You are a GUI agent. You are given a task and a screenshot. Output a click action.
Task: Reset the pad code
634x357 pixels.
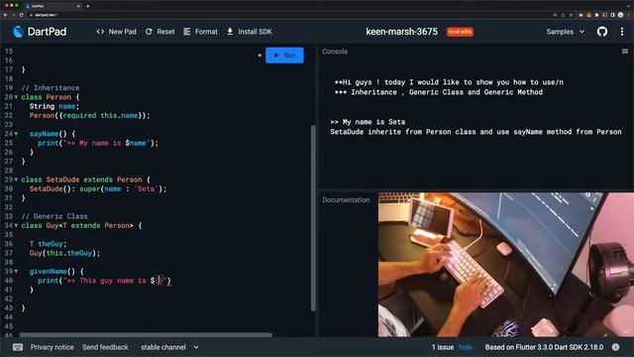(160, 32)
